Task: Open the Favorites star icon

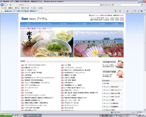Action: [x=2, y=11]
